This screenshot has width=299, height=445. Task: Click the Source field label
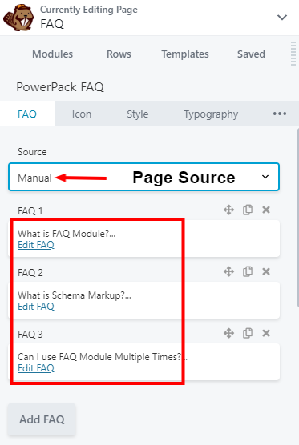coord(32,152)
